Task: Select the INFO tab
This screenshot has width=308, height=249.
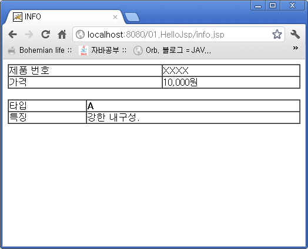Action: (x=65, y=17)
